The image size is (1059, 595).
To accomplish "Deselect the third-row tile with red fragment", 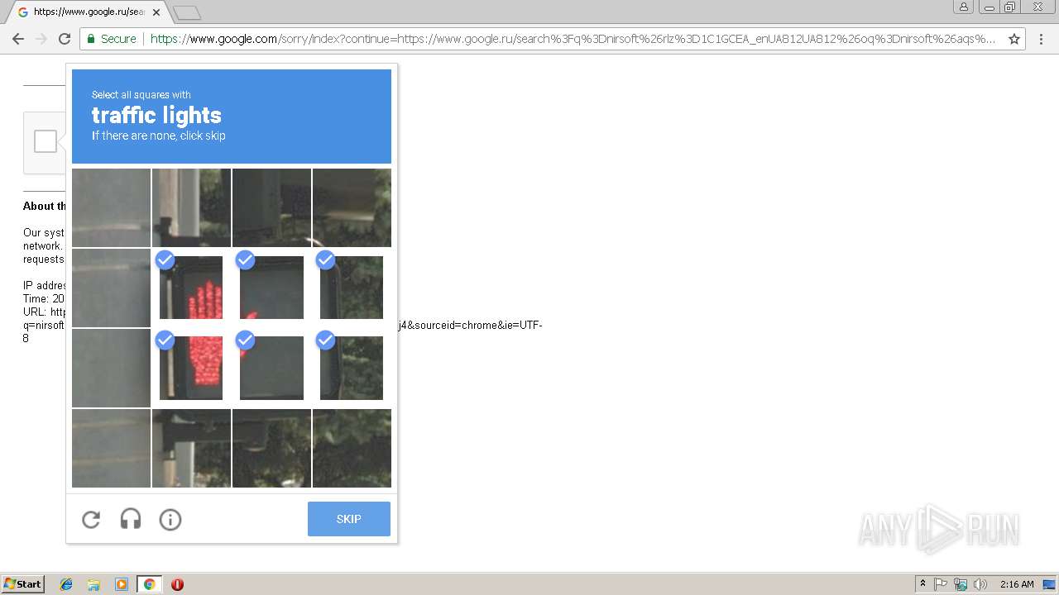I will coord(271,368).
